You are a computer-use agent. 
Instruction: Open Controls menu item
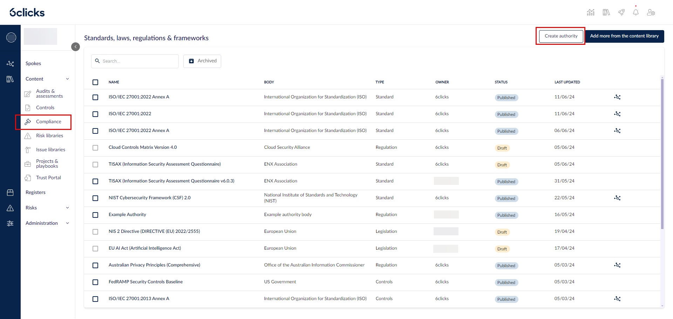[x=45, y=108]
